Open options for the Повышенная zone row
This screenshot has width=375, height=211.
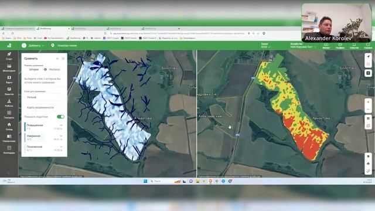tap(61, 125)
